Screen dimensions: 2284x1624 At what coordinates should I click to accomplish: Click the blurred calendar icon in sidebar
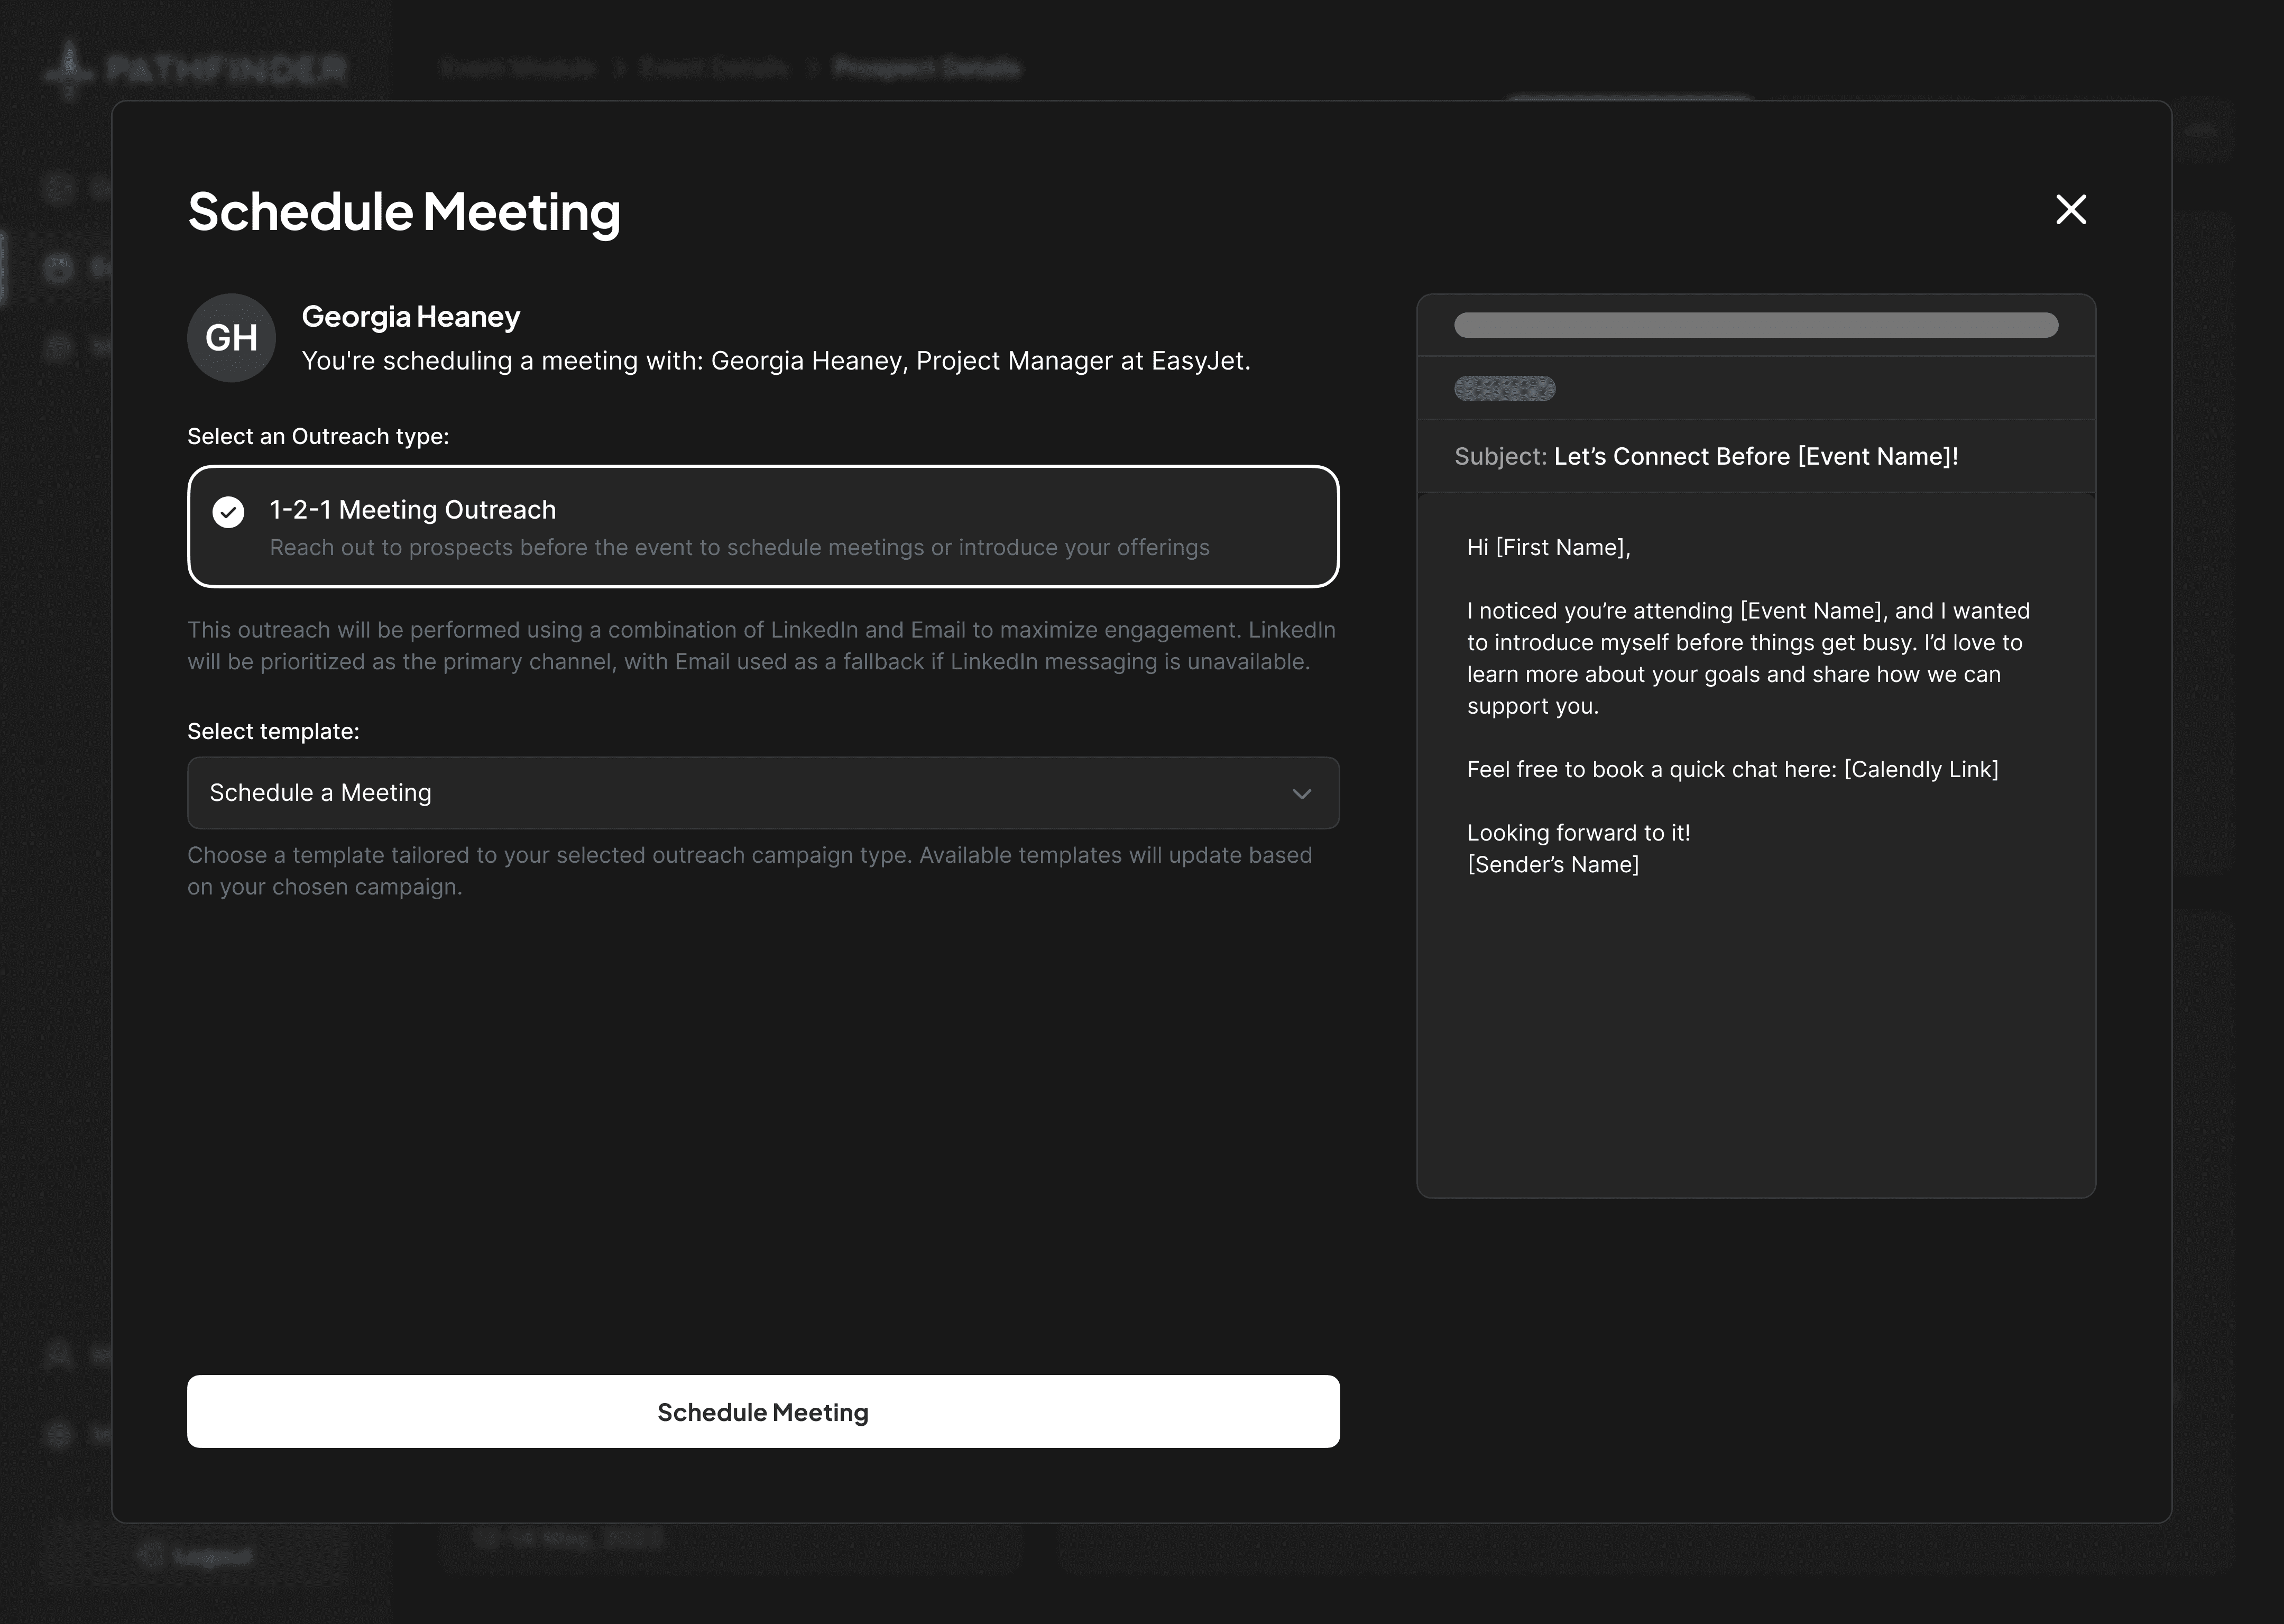[x=59, y=268]
